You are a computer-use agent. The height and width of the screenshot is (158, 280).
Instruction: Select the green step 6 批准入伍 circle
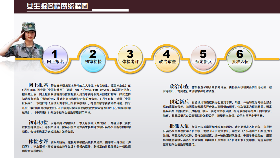(x=240, y=56)
